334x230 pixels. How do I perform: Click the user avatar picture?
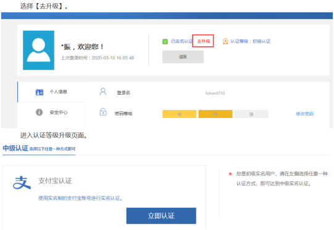click(x=38, y=50)
